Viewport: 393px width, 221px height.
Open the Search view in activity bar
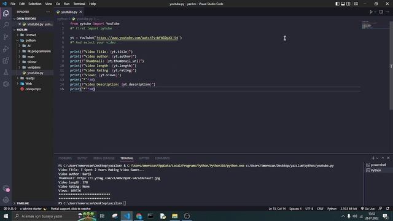pos(6,25)
